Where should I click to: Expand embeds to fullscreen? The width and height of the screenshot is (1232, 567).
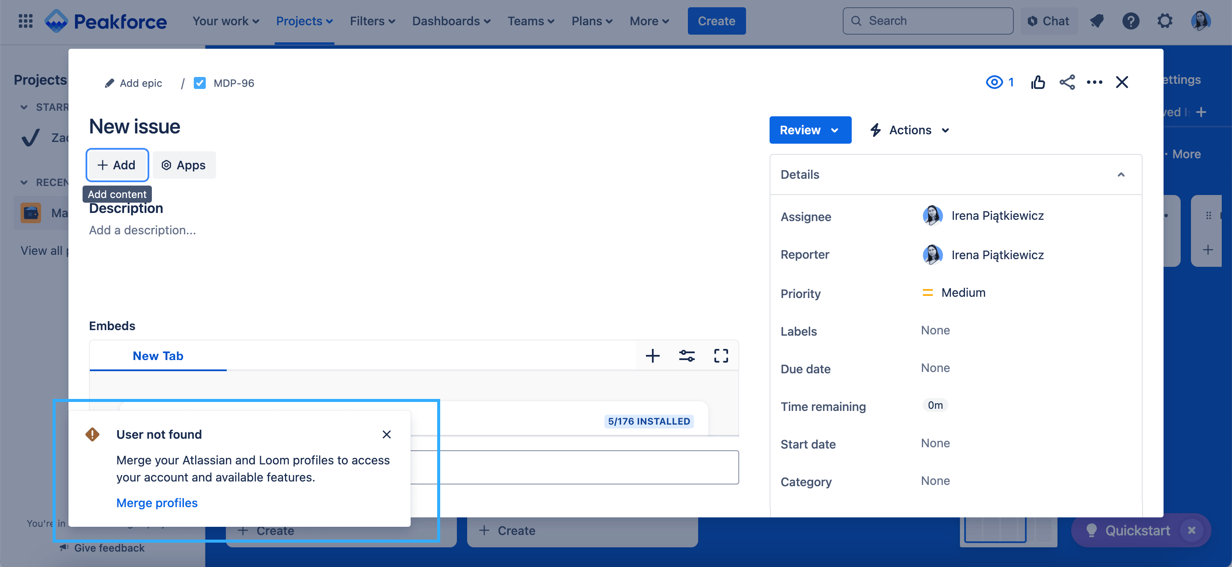click(721, 356)
